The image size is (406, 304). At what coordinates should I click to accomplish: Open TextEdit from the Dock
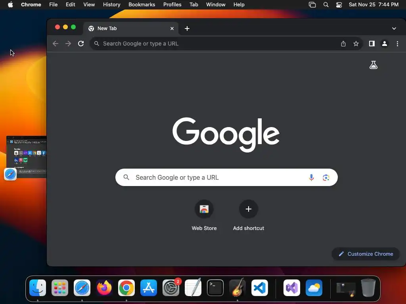pos(193,288)
